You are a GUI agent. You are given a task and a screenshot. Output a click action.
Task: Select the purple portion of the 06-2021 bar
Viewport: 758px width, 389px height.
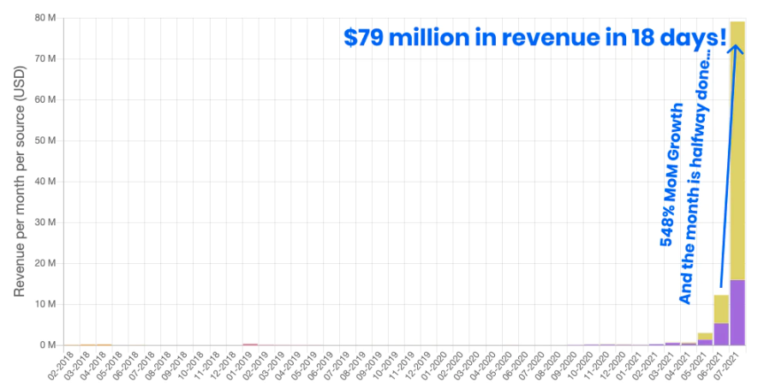pyautogui.click(x=721, y=334)
